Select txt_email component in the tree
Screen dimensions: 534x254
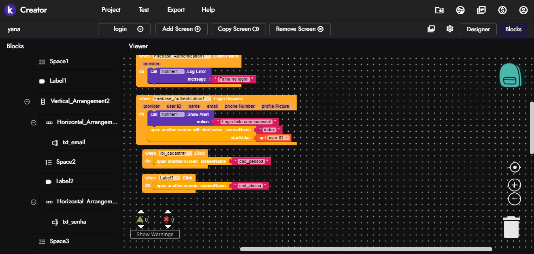coord(81,143)
